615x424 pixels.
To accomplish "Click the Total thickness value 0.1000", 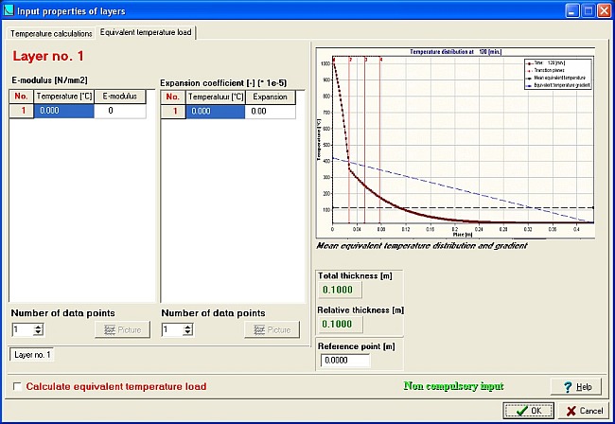I will [340, 290].
